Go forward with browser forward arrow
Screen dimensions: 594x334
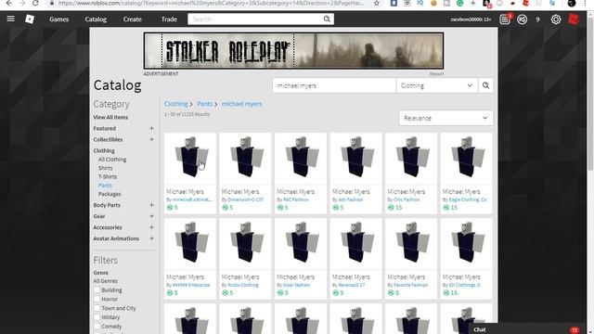coord(22,3)
